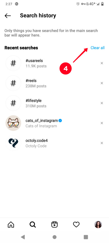
Task: Open Activity heart icon
Action: 76,224
